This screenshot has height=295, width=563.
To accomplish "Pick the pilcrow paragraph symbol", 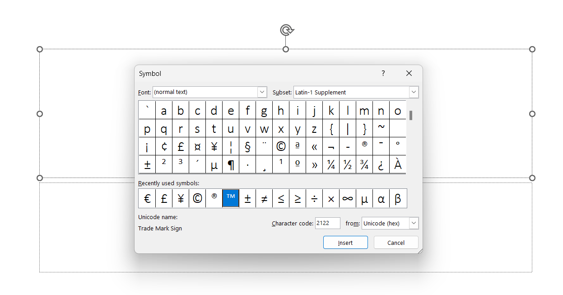I will pyautogui.click(x=231, y=165).
